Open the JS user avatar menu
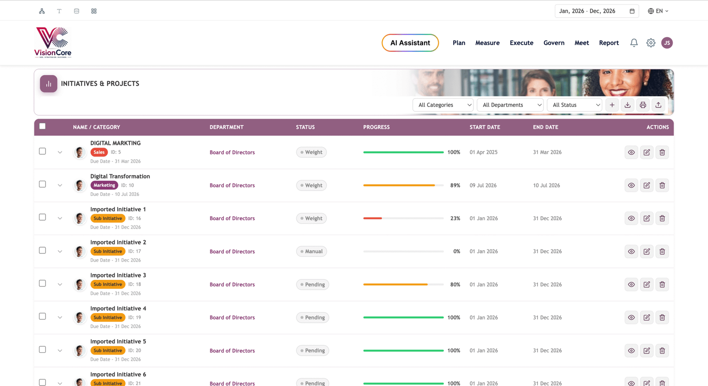 (667, 43)
